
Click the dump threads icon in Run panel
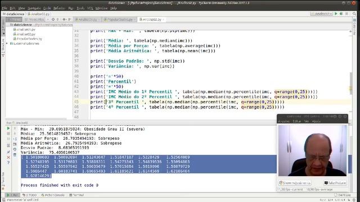tap(8, 145)
